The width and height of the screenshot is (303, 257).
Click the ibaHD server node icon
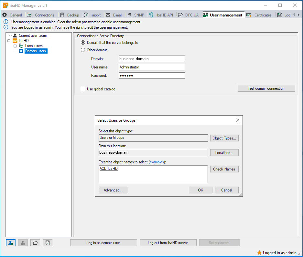point(15,41)
